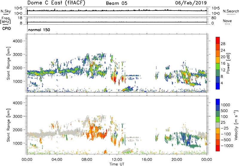Image resolution: width=239 pixels, height=166 pixels.
Task: Select the '12:00' time tick label
Action: 117,160
